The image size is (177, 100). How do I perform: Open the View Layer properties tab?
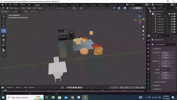pos(148,52)
